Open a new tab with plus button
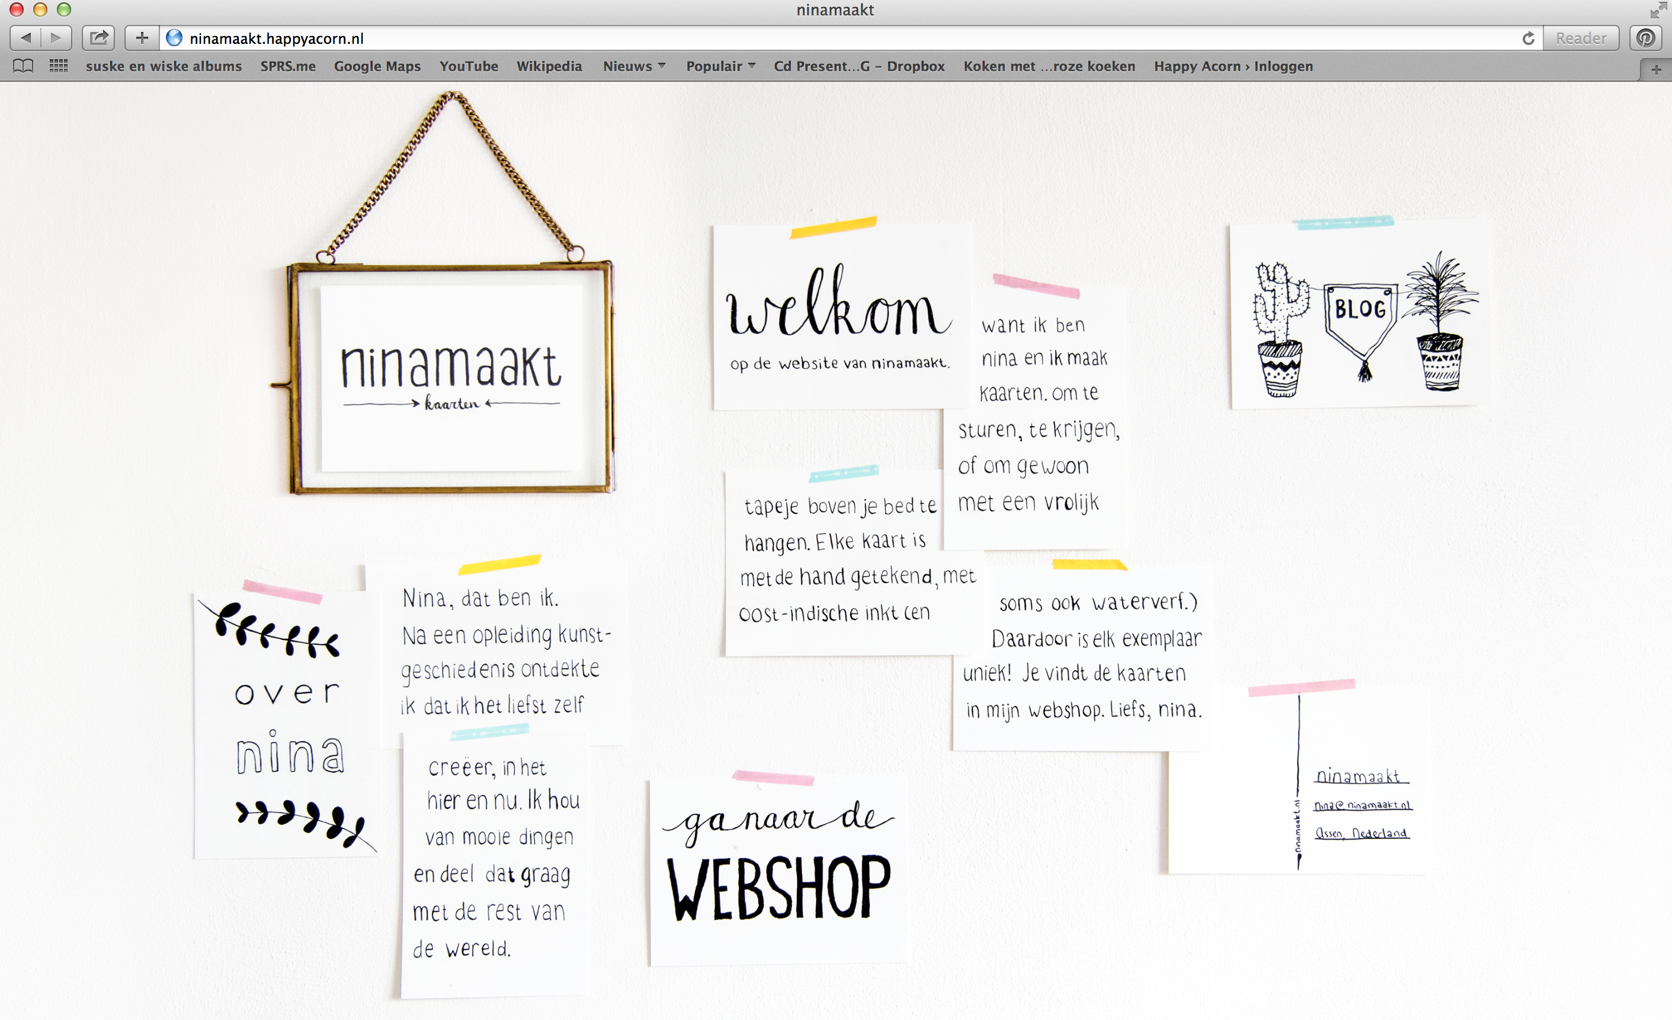This screenshot has width=1672, height=1020. (x=1656, y=70)
